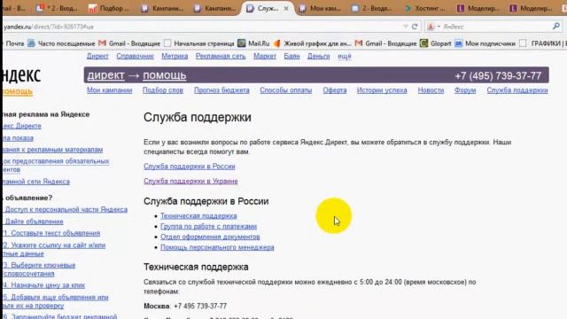The height and width of the screenshot is (319, 567).
Task: Jump to Помощь персонального менеджера
Action: 217,247
